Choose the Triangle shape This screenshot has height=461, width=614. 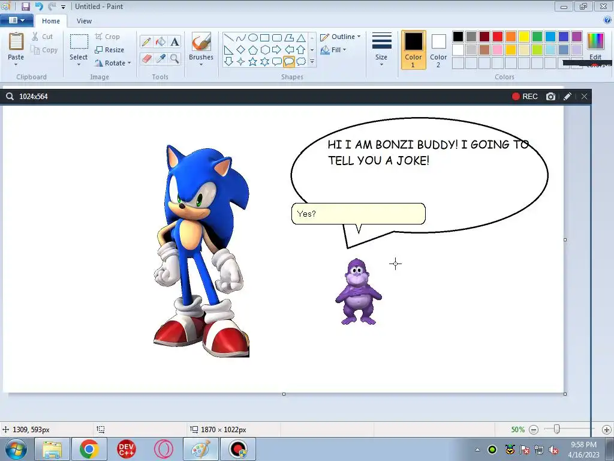(x=301, y=38)
